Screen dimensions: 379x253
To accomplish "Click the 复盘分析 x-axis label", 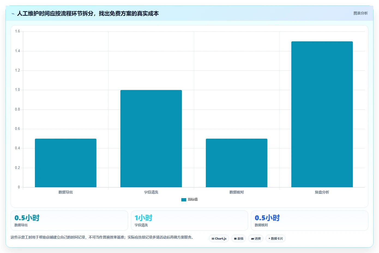I will coord(322,192).
